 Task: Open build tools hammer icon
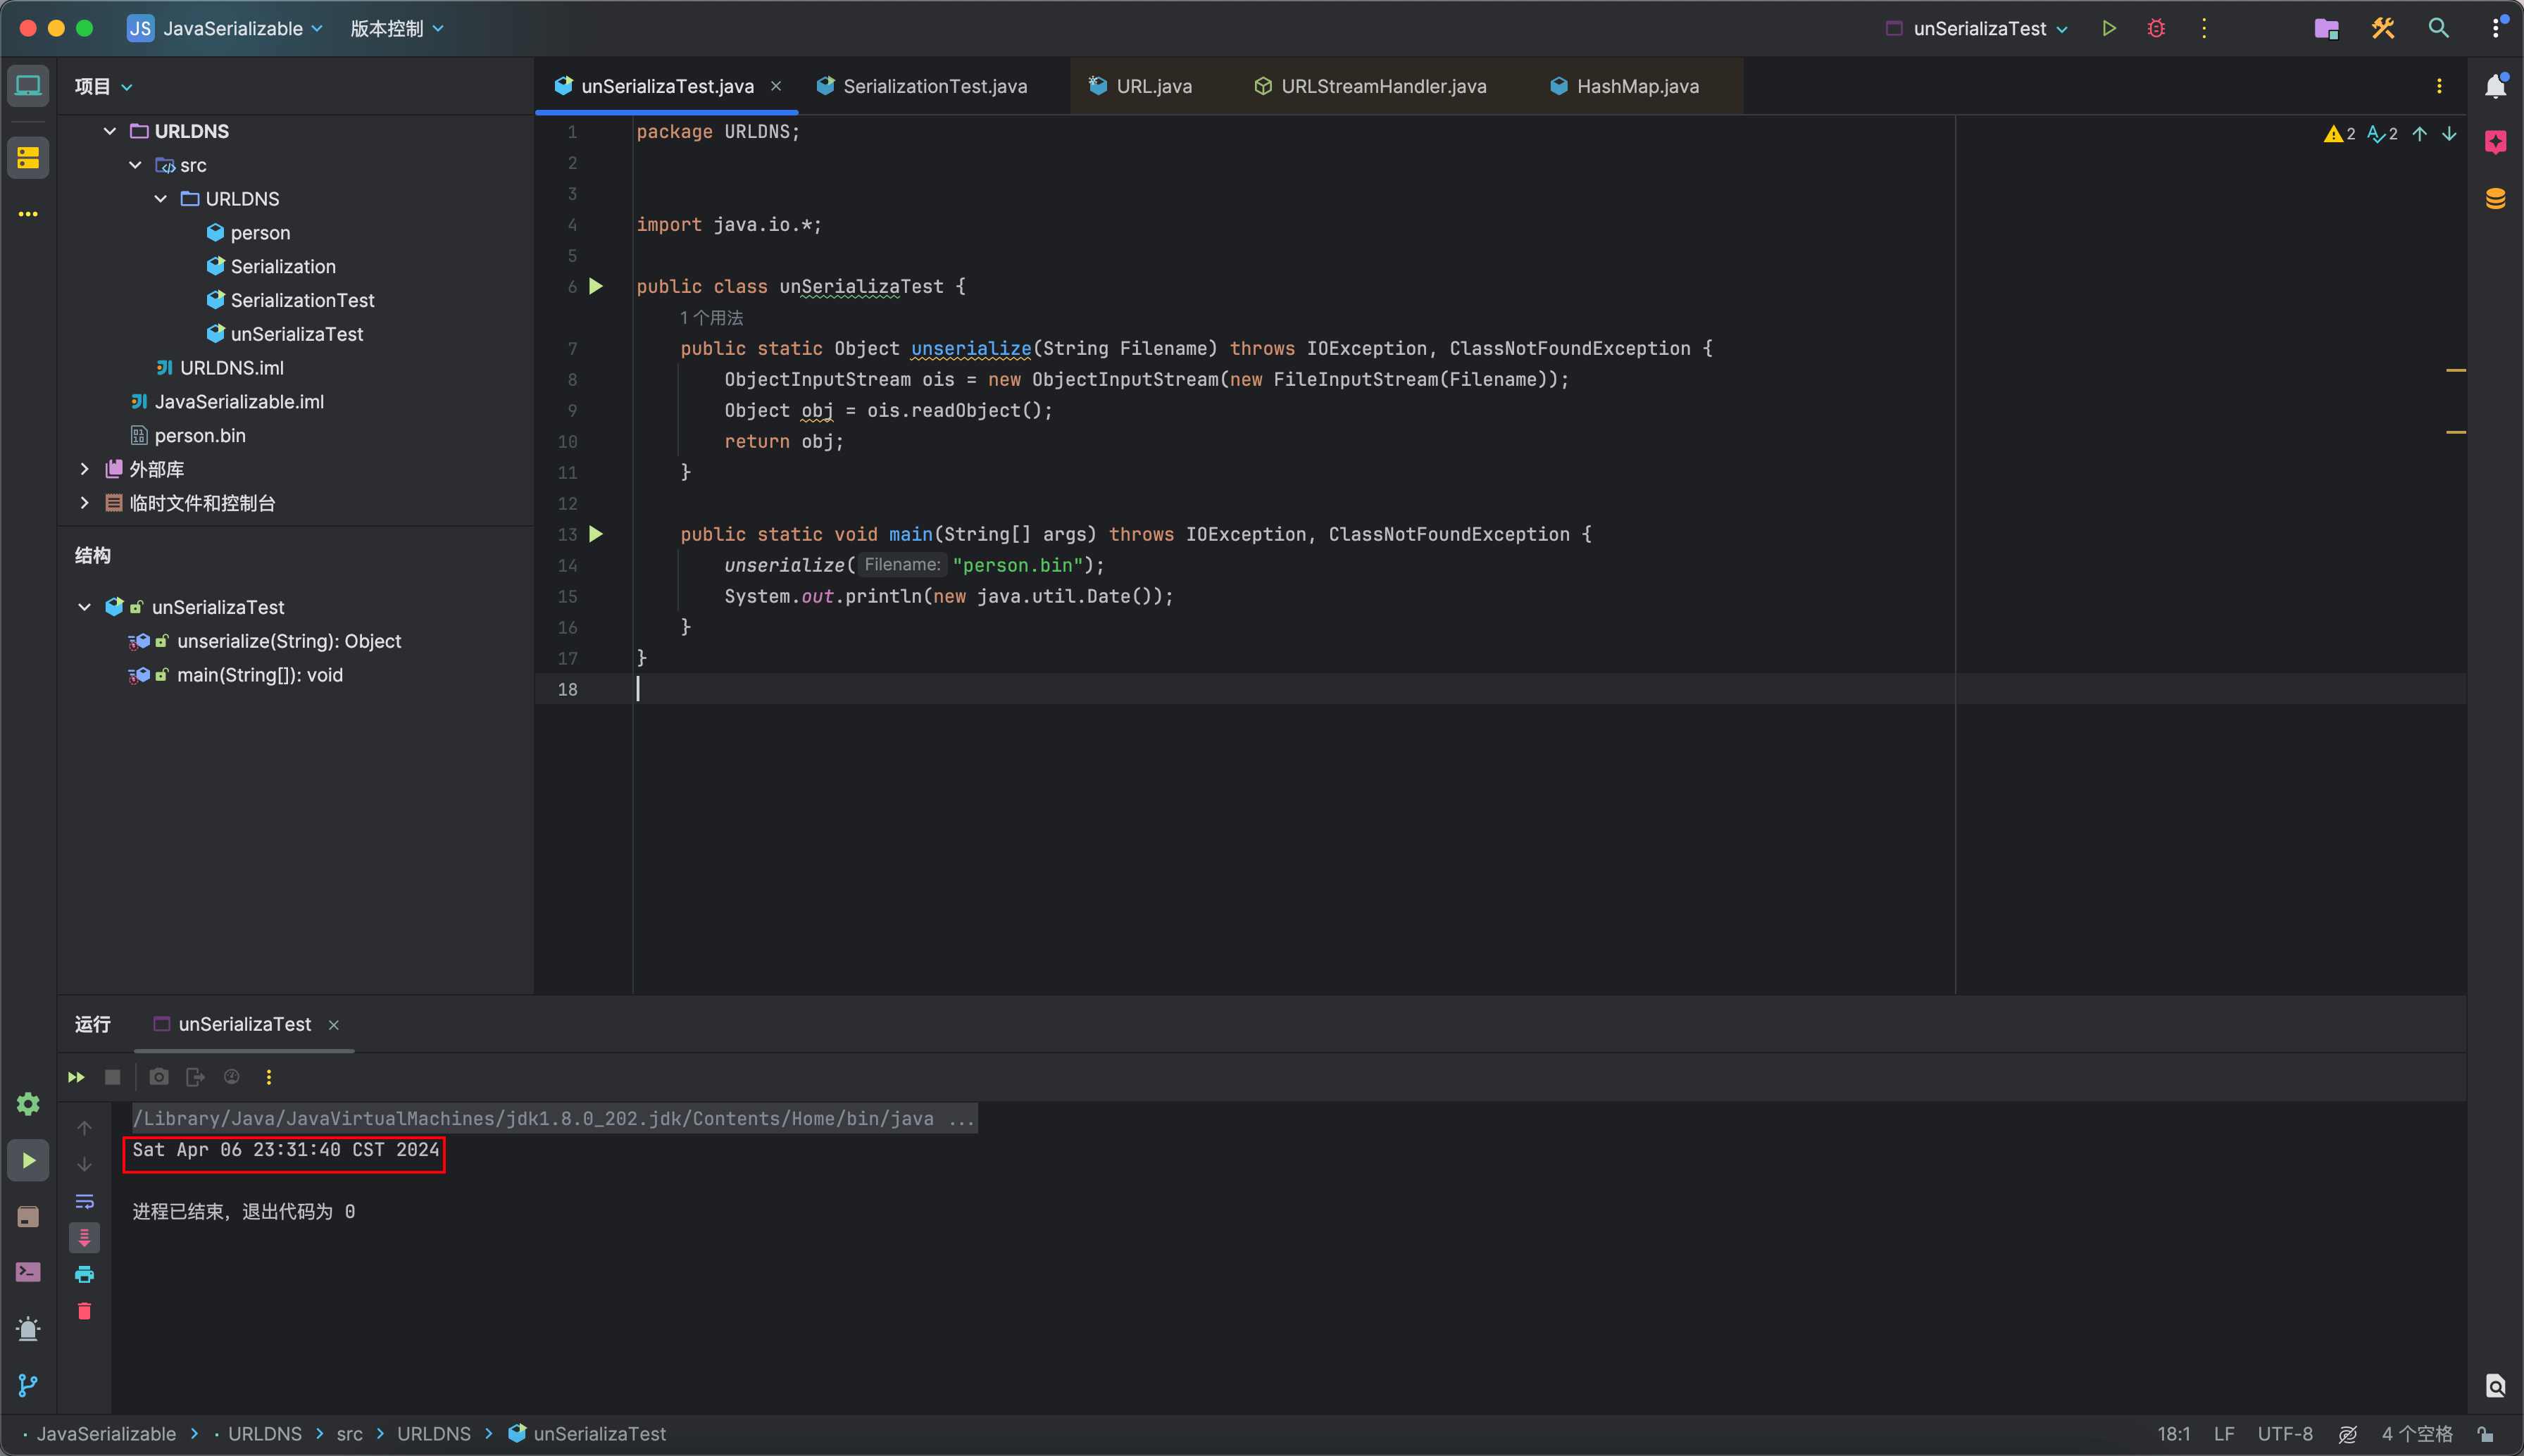[2383, 28]
